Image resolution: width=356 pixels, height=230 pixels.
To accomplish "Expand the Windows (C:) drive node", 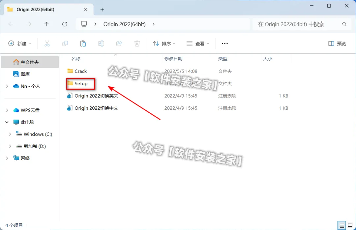I will (x=10, y=134).
